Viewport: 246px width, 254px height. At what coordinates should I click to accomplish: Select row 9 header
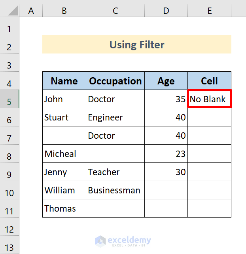9,172
